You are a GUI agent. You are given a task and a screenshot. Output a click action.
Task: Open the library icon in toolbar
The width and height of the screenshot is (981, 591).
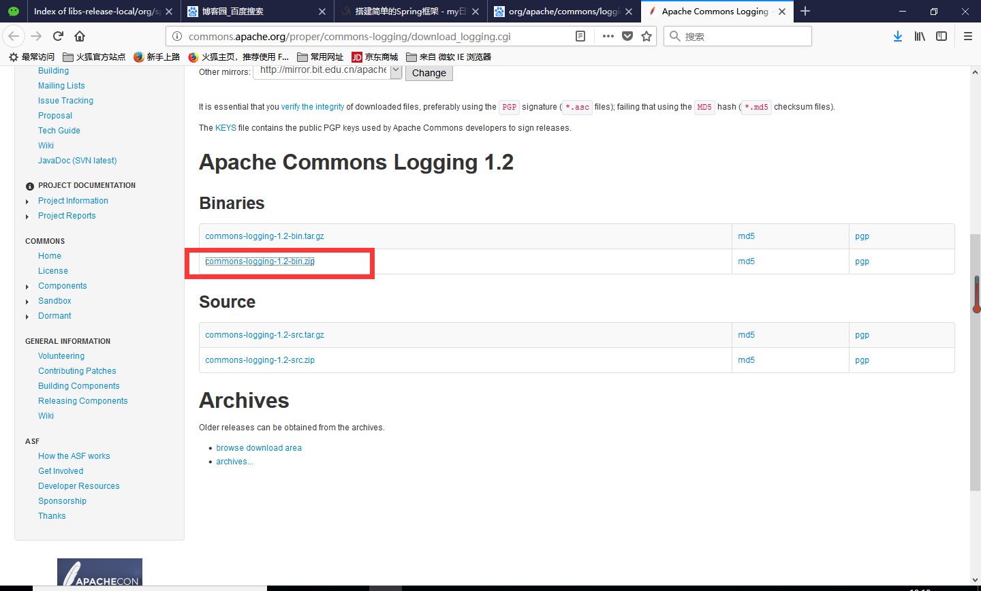pyautogui.click(x=920, y=36)
